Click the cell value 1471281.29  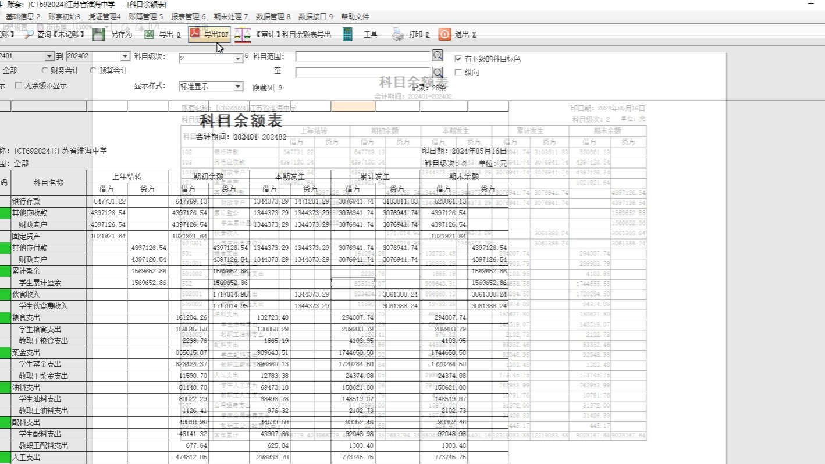click(x=312, y=201)
